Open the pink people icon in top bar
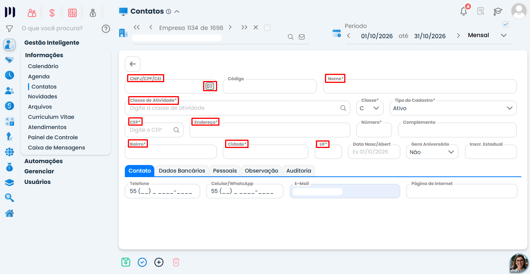 click(x=32, y=13)
